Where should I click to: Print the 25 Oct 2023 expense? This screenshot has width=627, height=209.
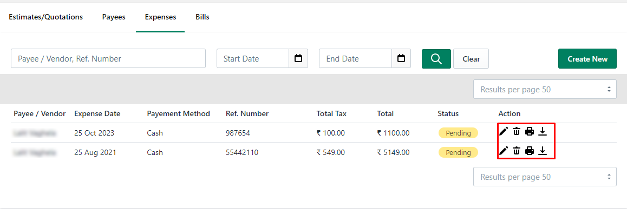point(530,131)
